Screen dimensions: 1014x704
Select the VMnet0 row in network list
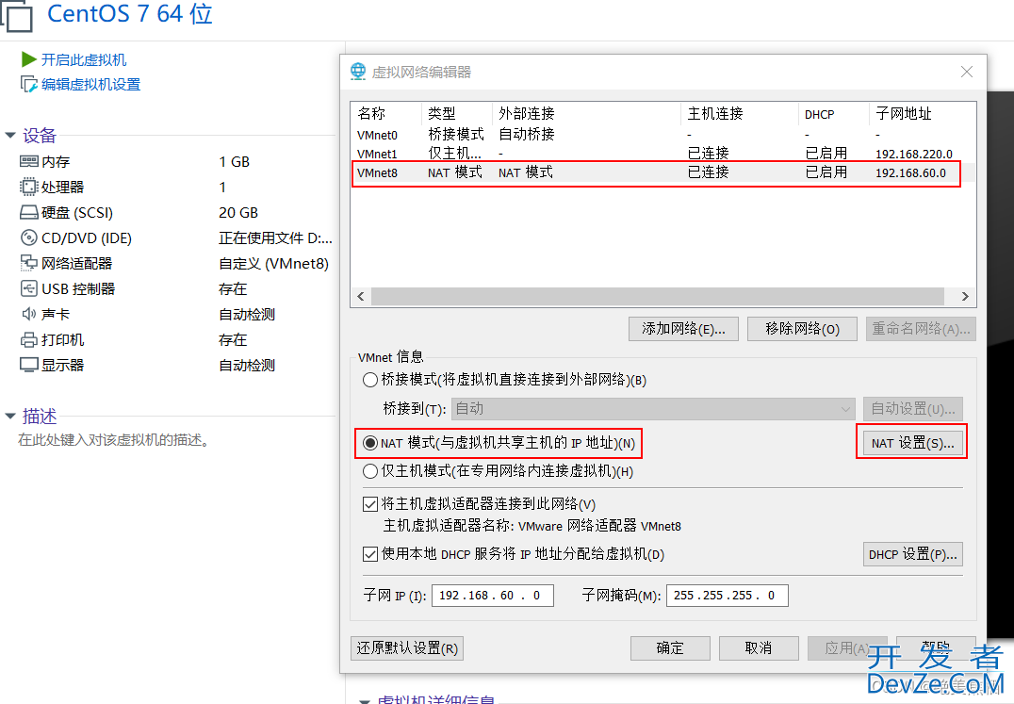tap(663, 135)
